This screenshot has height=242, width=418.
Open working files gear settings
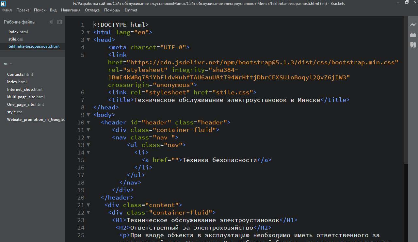tap(51, 22)
